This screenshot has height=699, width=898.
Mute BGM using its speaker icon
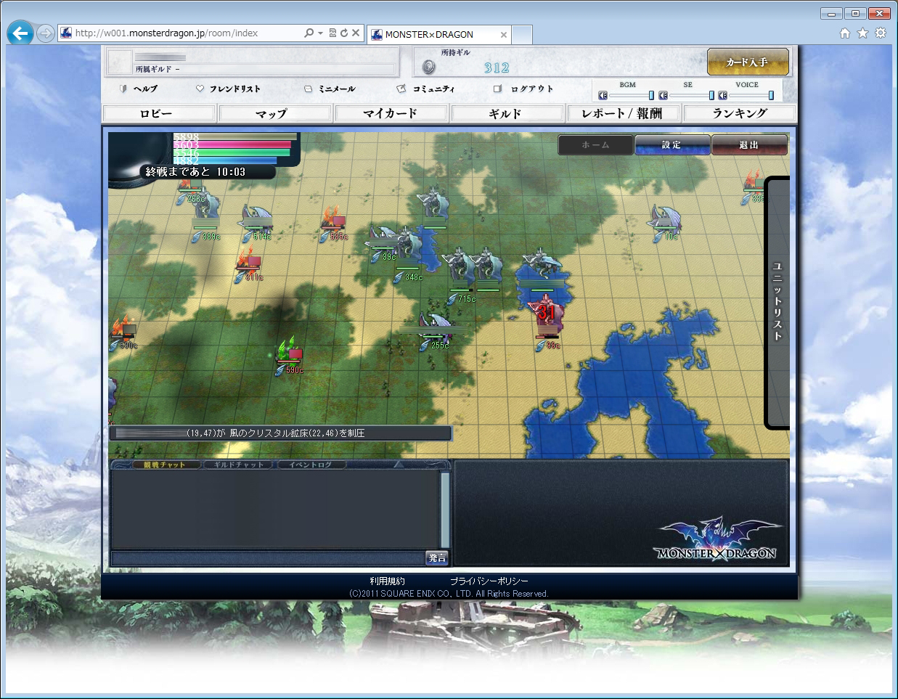[x=603, y=95]
